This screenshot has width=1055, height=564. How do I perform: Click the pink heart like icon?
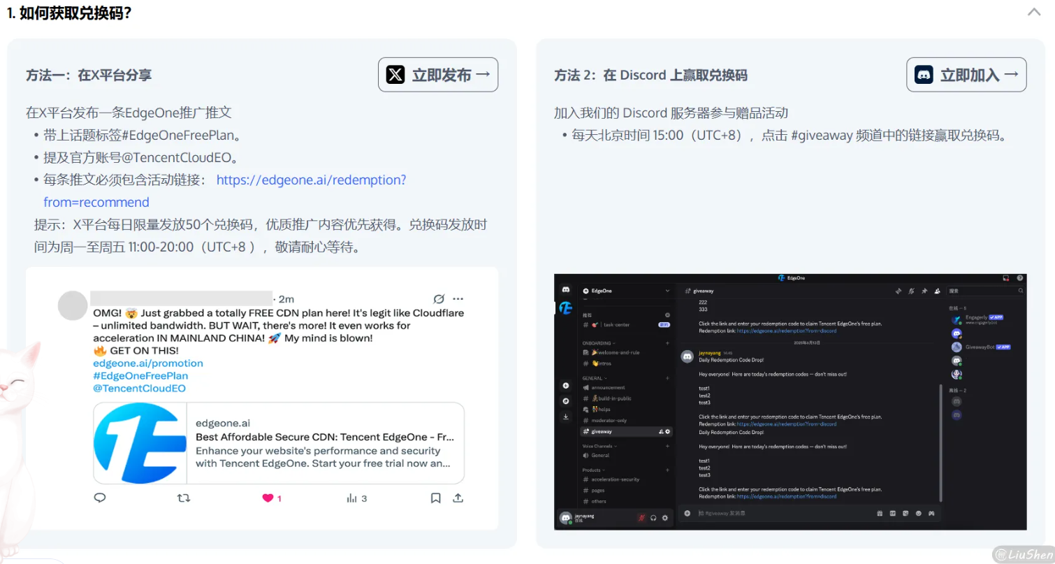[x=268, y=498]
